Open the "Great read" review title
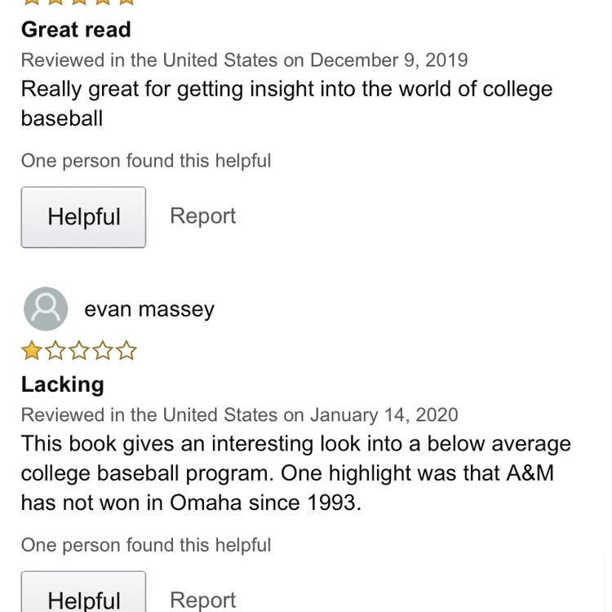 point(76,30)
